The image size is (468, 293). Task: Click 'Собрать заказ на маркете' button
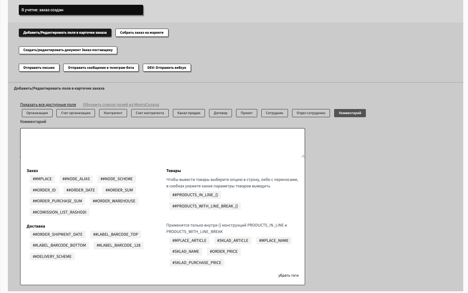point(142,33)
